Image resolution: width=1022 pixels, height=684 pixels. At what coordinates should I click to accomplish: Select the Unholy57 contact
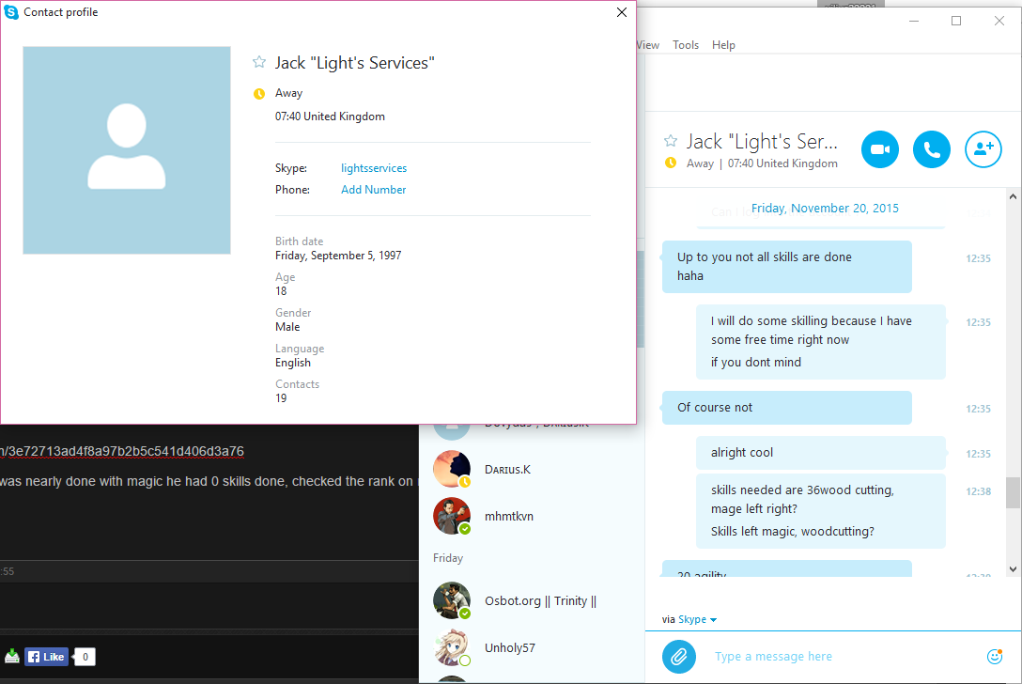click(532, 648)
